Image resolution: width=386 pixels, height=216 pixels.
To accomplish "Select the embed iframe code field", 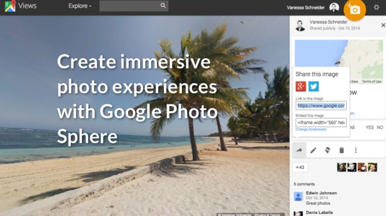I will point(321,122).
